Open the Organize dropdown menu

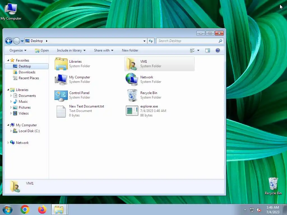[18, 50]
